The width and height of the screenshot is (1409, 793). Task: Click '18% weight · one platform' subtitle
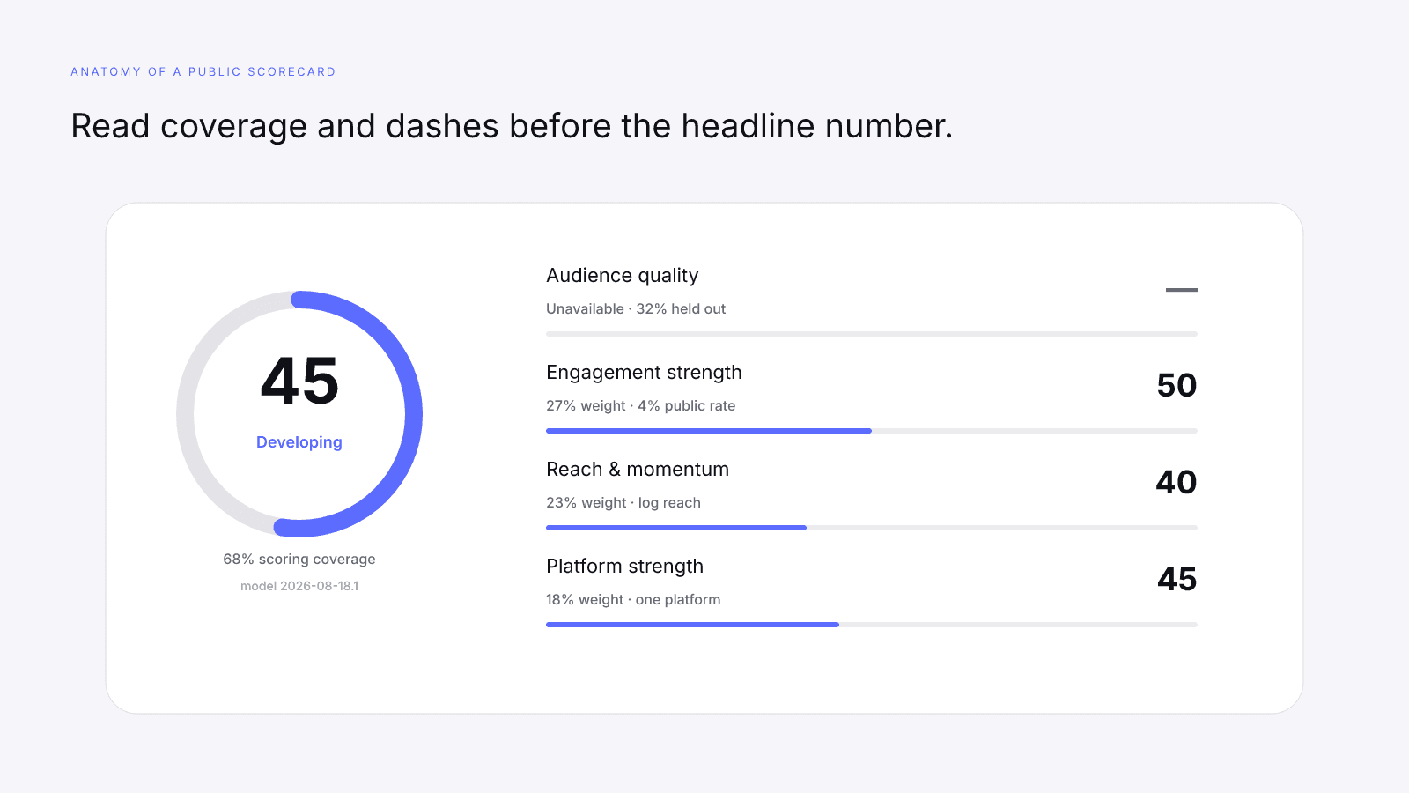tap(633, 599)
